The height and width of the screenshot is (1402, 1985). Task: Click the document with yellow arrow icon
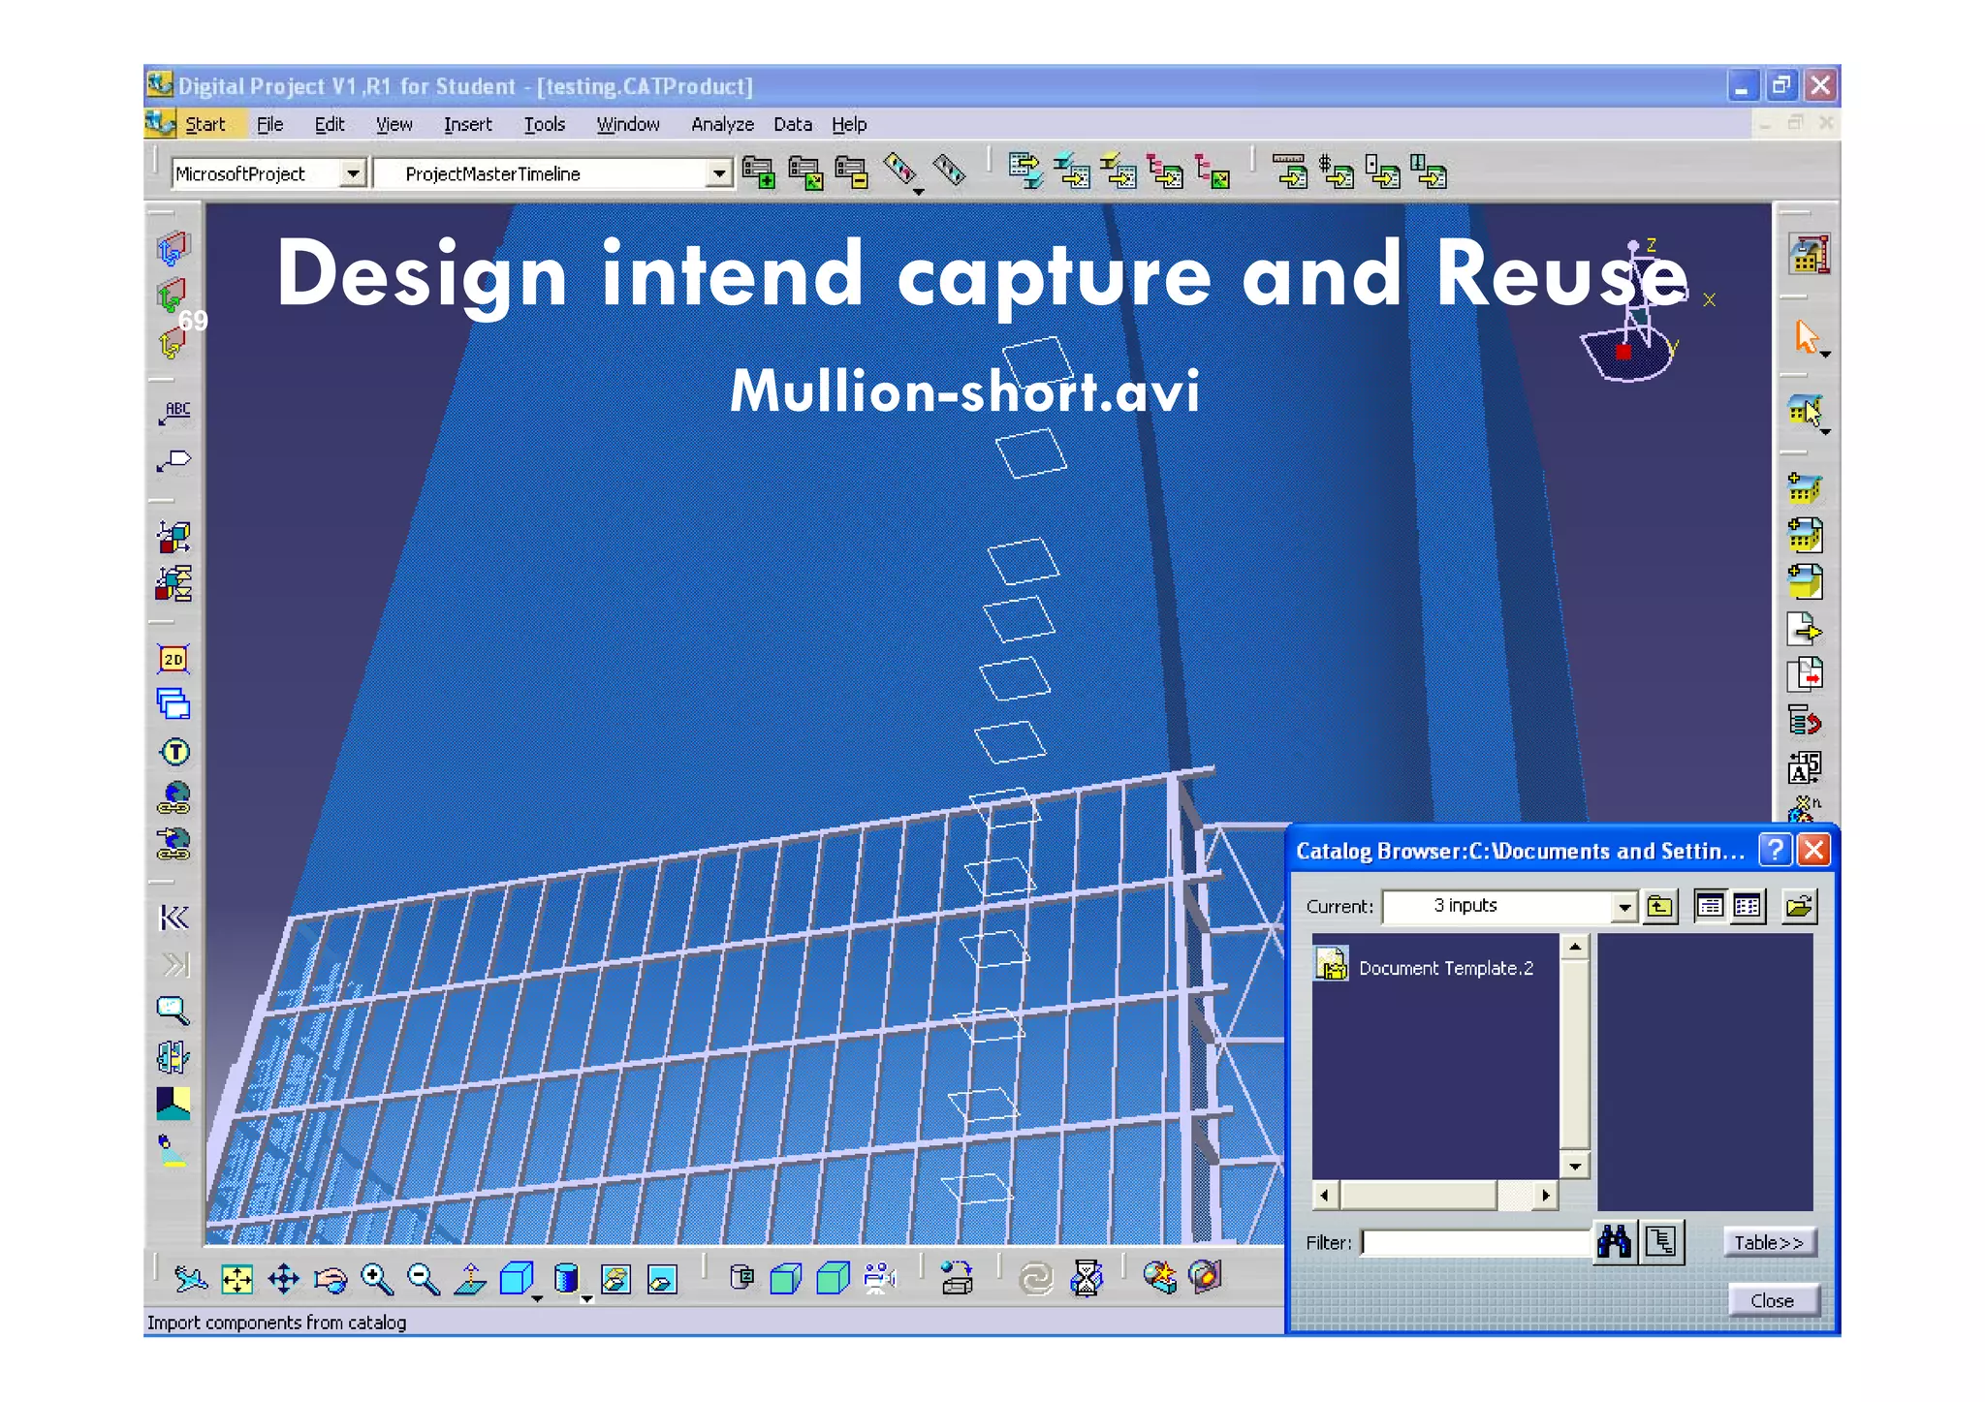click(x=1805, y=630)
